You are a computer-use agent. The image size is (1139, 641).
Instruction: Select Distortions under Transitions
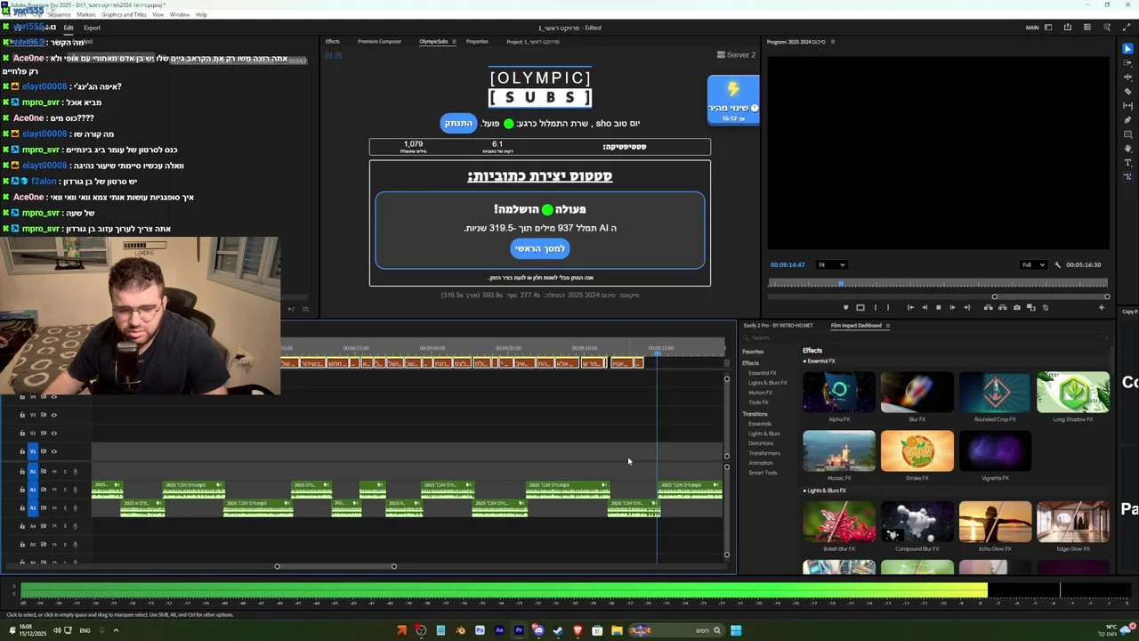pos(761,443)
